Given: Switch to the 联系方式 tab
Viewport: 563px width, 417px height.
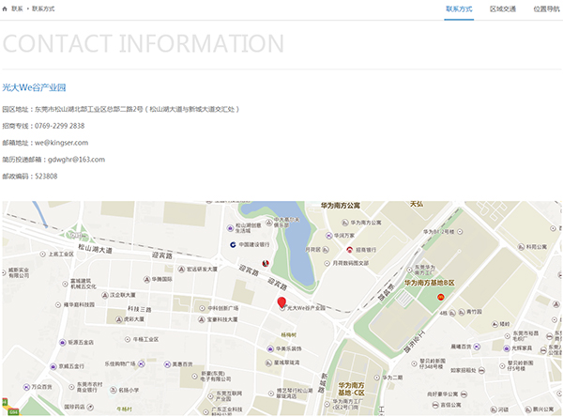Looking at the screenshot, I should (x=459, y=9).
